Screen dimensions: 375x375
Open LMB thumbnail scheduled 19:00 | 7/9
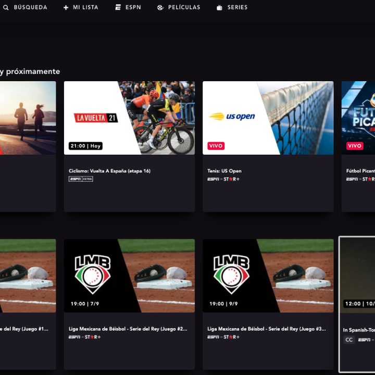(129, 276)
